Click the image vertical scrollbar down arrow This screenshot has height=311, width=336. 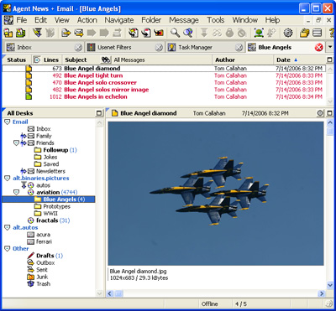click(330, 285)
